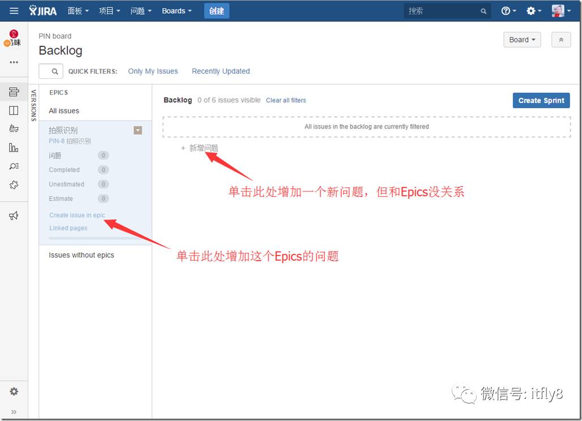Apply the Recently Updated quick filter
The width and height of the screenshot is (582, 421).
(x=220, y=71)
